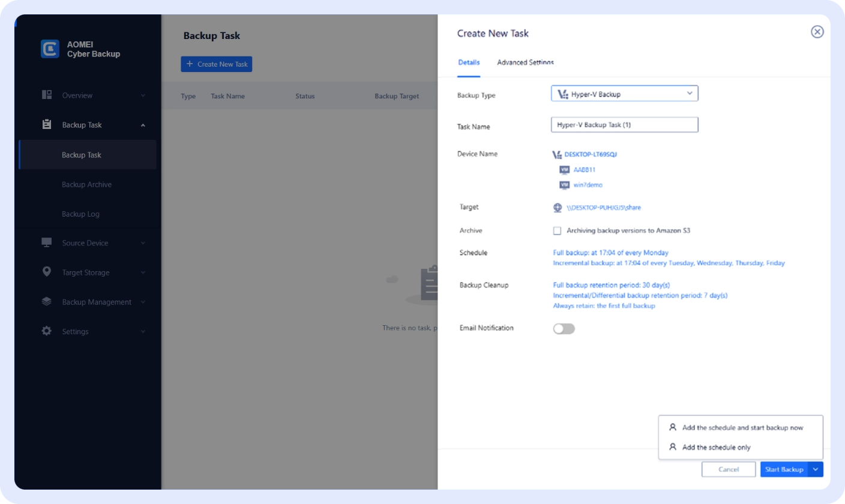845x504 pixels.
Task: Click the \\DESKTOP-PUHJGJ5\share target link
Action: click(x=604, y=208)
